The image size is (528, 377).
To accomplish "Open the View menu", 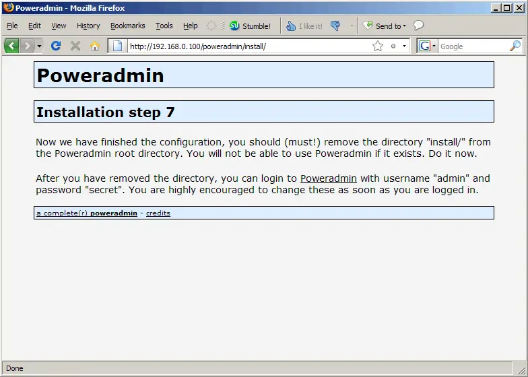I will [59, 26].
